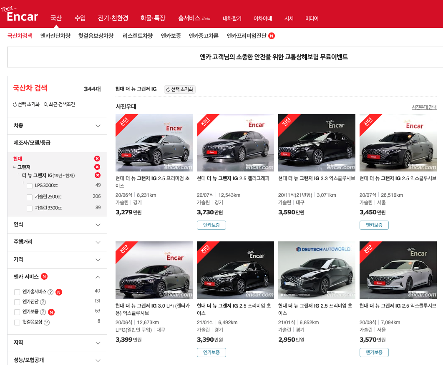The width and height of the screenshot is (443, 365).
Task: Open the 미디어 menu item
Action: point(312,18)
